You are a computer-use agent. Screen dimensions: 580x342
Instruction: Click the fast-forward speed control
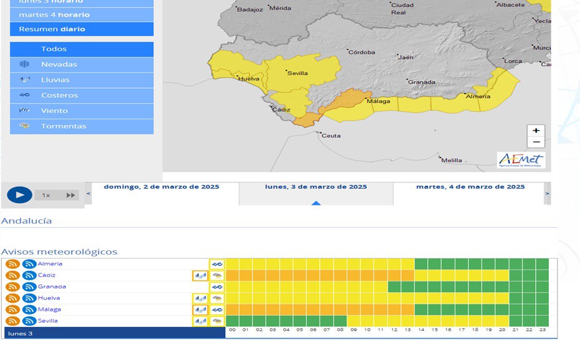pos(70,195)
